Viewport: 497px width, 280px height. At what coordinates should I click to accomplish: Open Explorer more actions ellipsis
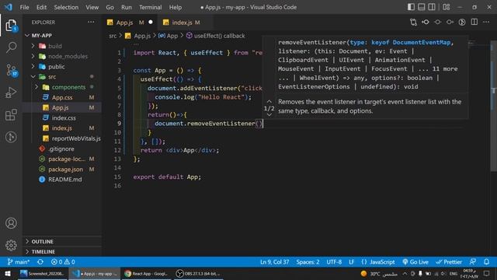point(91,22)
